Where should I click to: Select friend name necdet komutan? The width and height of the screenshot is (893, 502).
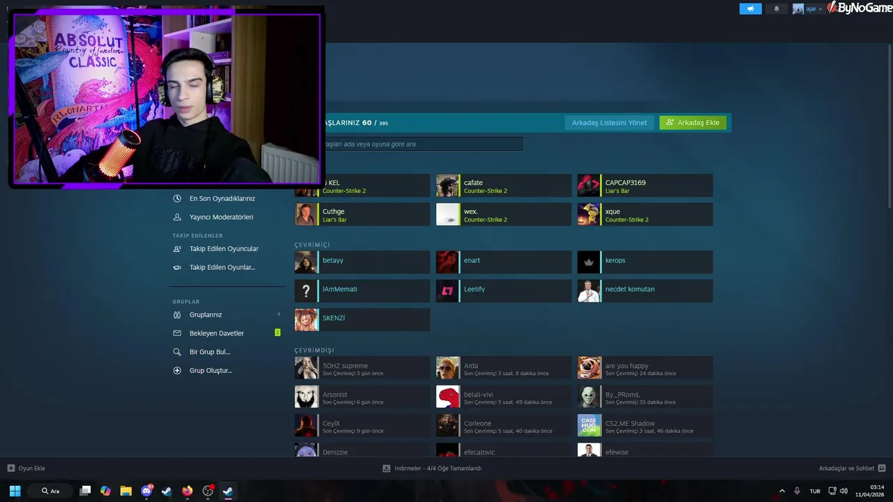click(630, 289)
